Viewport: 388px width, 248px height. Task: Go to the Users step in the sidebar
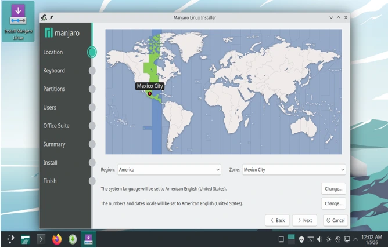tap(50, 107)
